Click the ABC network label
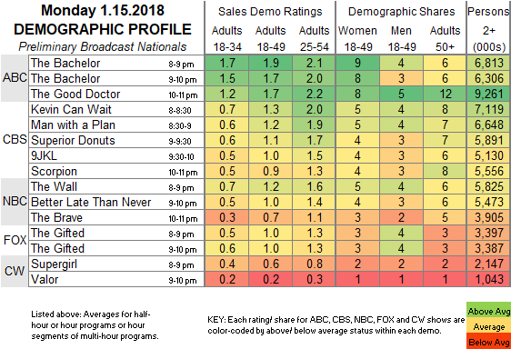 15,78
